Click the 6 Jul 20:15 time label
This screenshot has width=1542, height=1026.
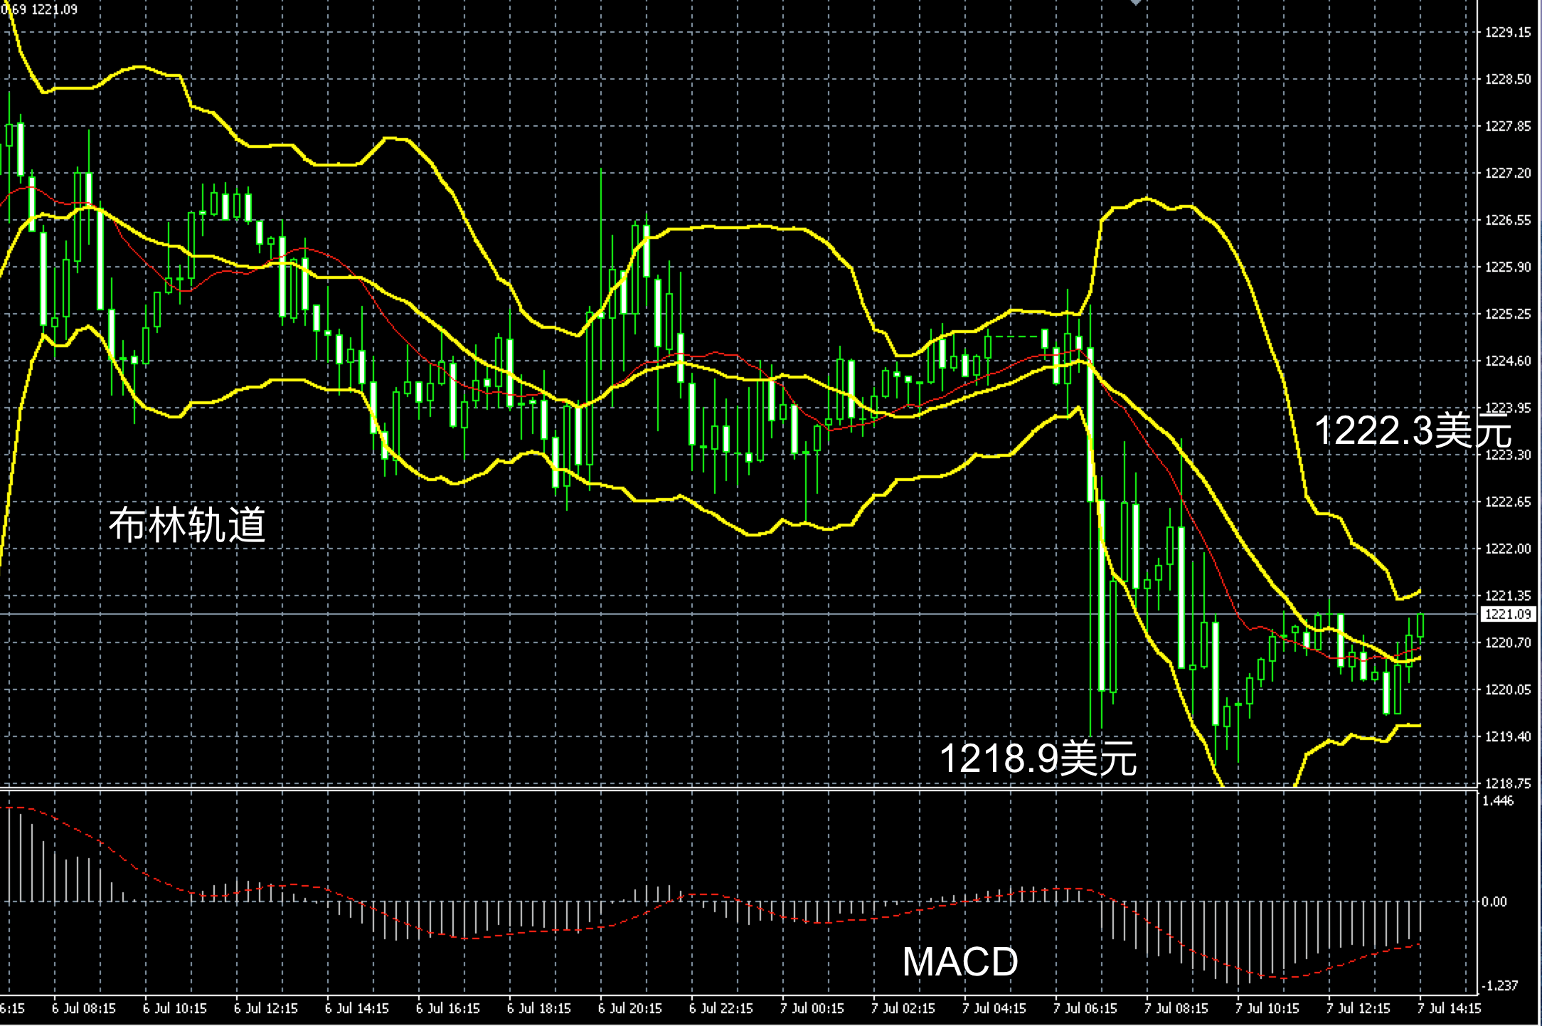(x=629, y=1009)
